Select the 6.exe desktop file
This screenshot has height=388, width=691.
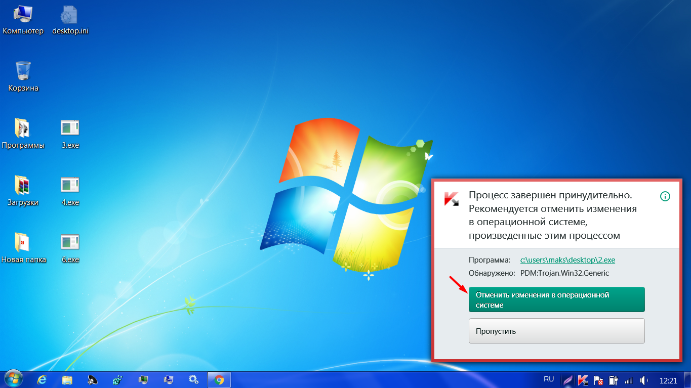pos(70,248)
